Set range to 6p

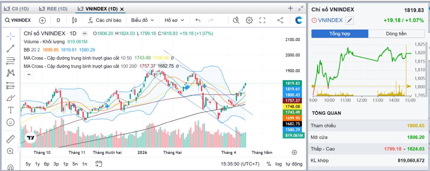coord(47,164)
